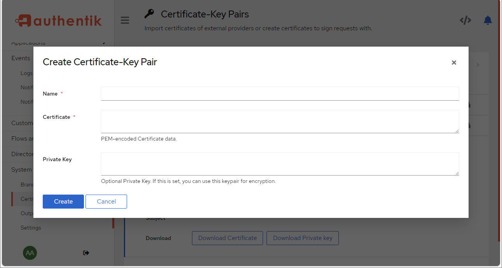This screenshot has width=502, height=268.
Task: Click the Certificate field label
Action: tap(56, 117)
